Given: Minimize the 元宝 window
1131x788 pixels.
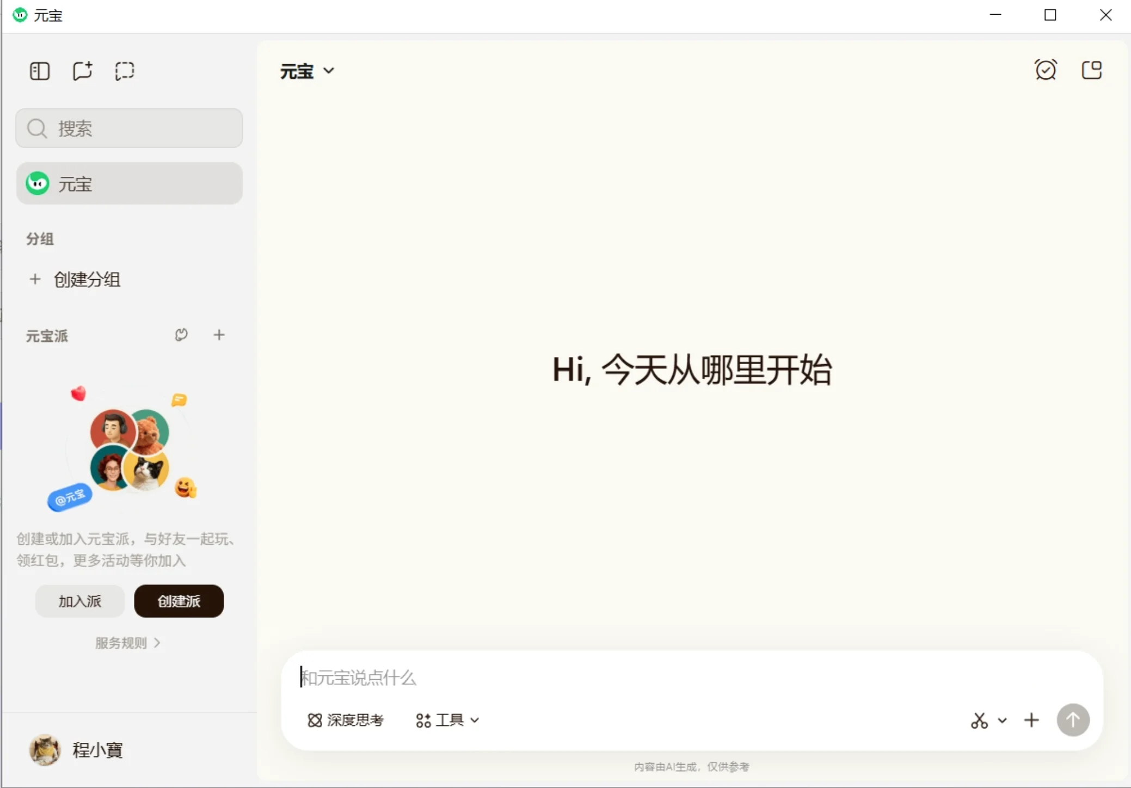Looking at the screenshot, I should 995,15.
